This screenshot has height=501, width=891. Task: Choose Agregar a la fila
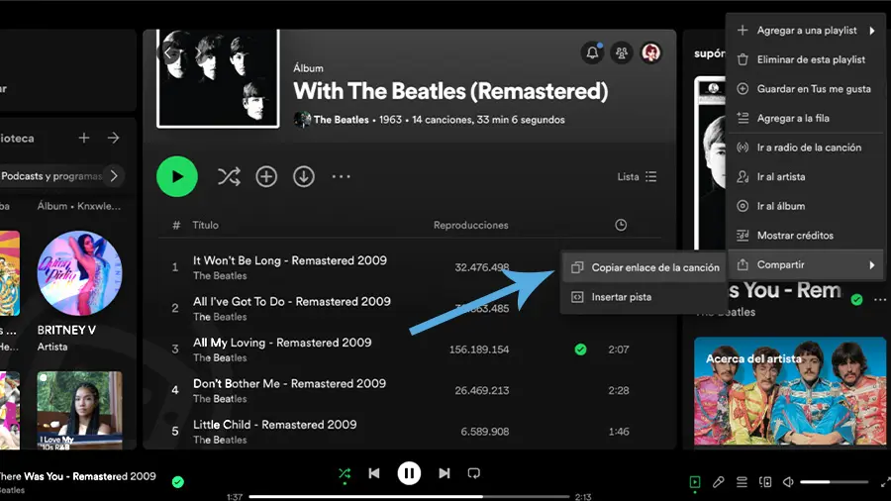tap(806, 118)
